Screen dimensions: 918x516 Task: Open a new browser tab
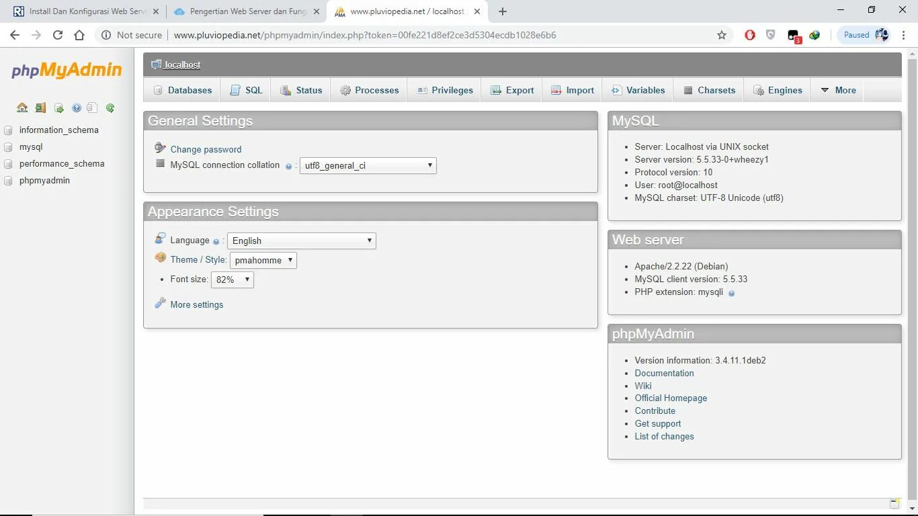(503, 11)
